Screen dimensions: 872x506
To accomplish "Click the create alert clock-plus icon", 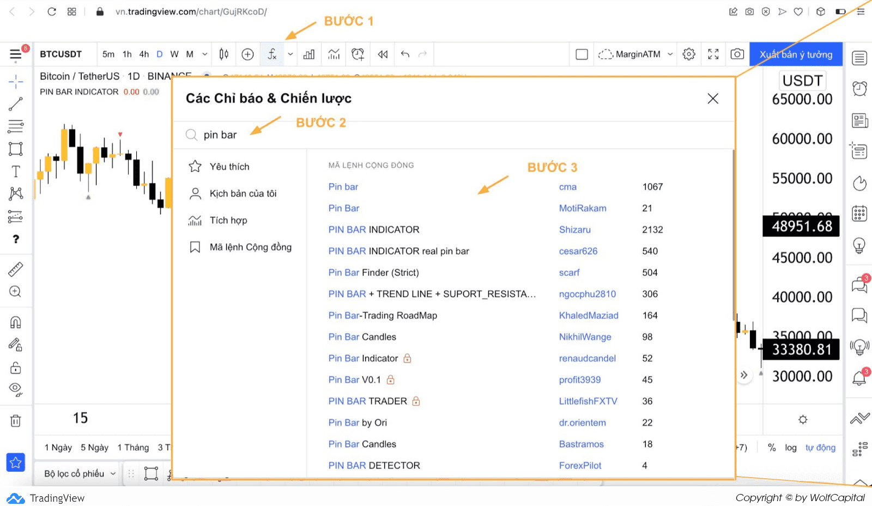I will [358, 54].
